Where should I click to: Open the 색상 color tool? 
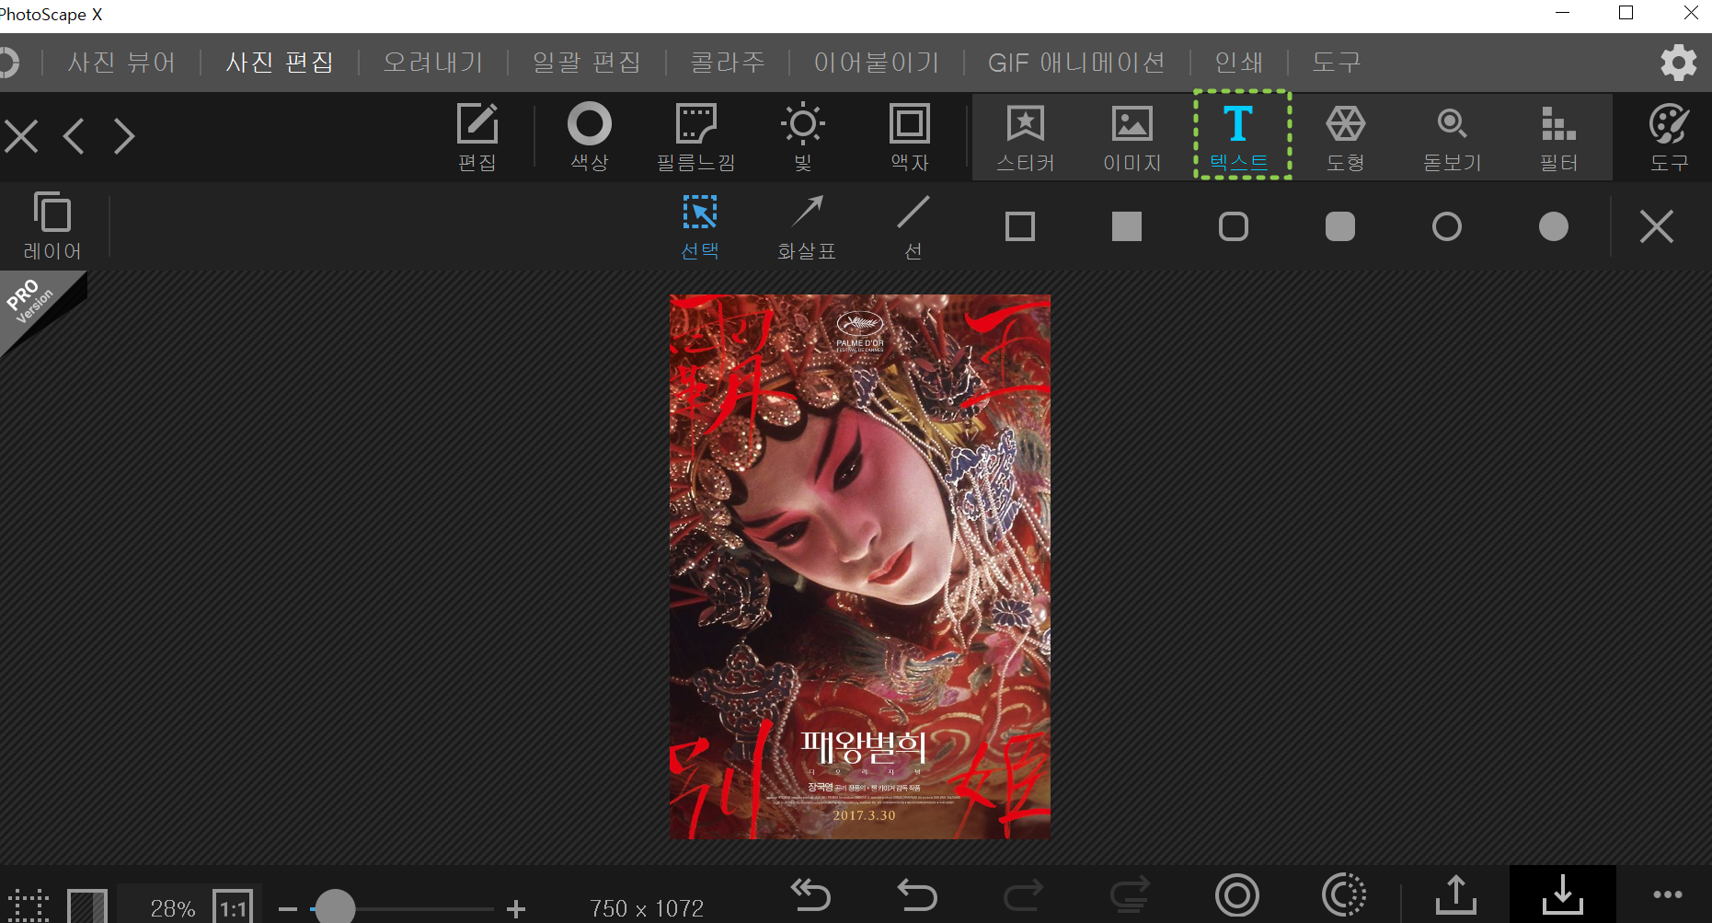590,136
